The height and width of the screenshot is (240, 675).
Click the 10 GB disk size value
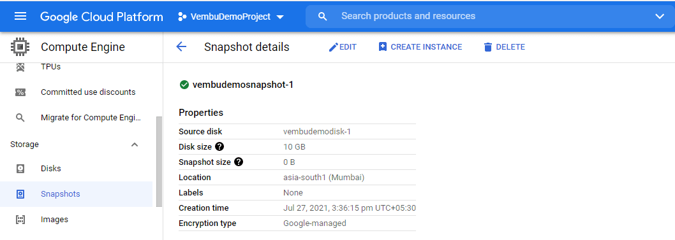point(295,147)
